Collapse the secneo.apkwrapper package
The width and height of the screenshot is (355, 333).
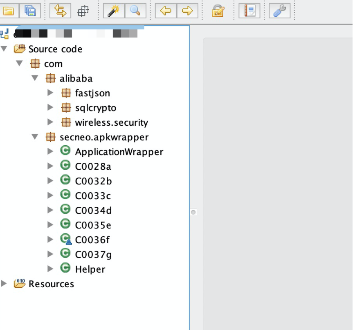(x=35, y=136)
